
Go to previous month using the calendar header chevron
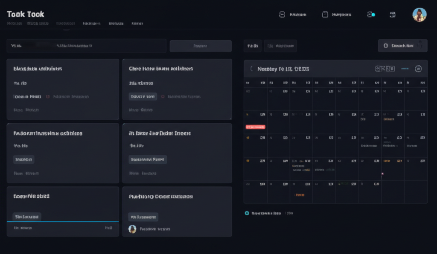pos(252,69)
